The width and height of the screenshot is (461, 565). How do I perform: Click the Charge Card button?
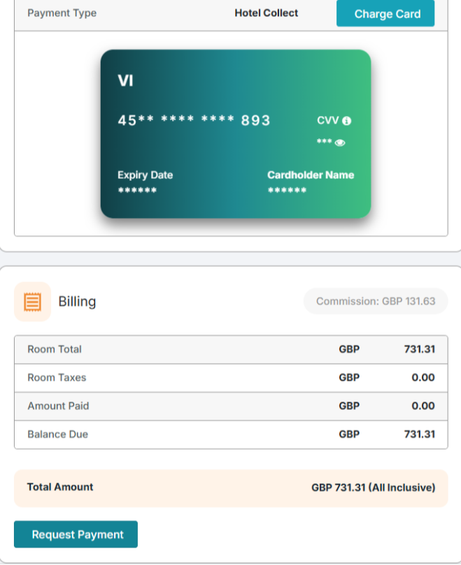tap(387, 14)
